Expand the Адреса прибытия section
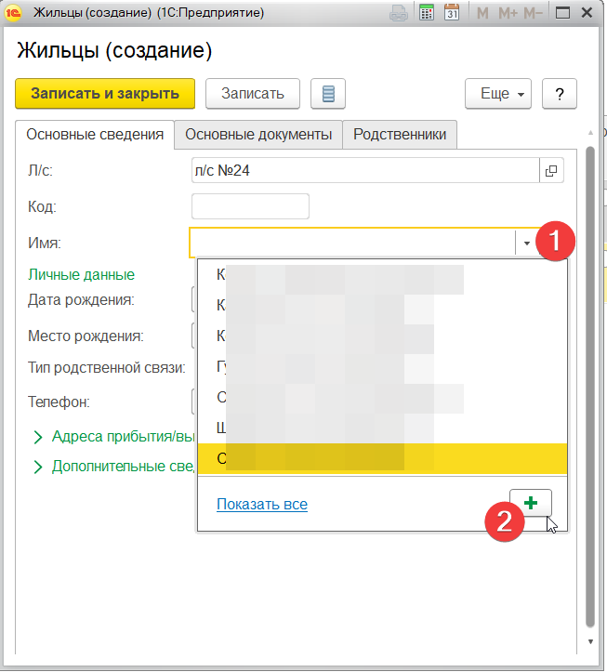Image resolution: width=607 pixels, height=672 pixels. pos(113,437)
